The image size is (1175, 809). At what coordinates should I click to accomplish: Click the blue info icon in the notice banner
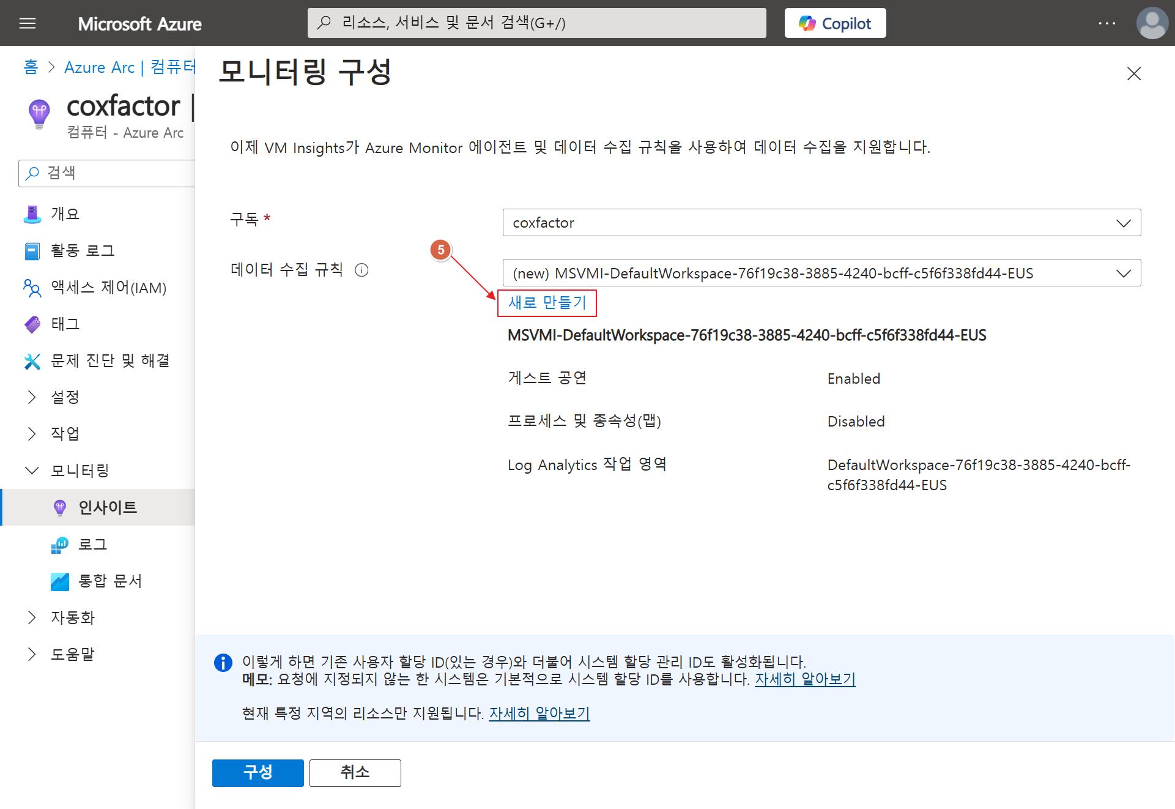223,663
